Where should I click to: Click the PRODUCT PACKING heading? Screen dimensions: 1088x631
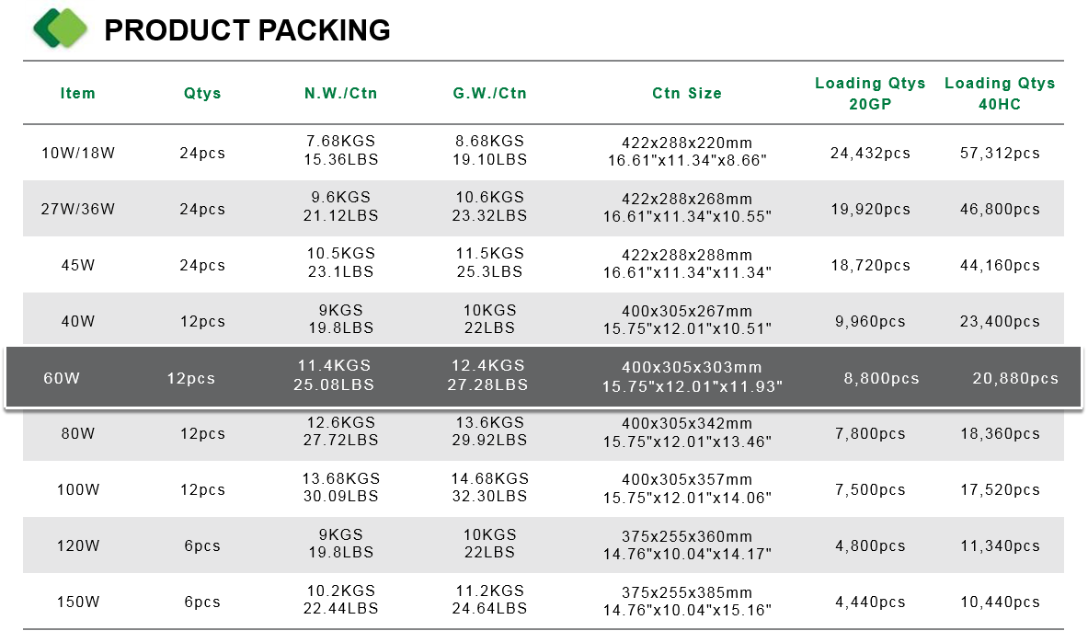click(x=247, y=30)
